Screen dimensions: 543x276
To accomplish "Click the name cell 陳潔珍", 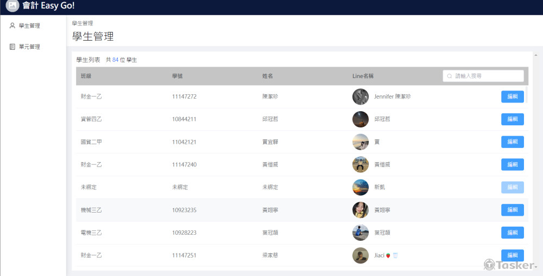I will (270, 97).
